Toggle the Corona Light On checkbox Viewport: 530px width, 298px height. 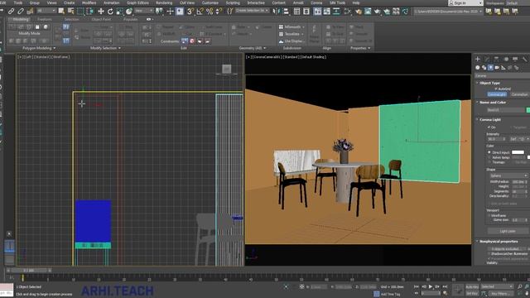pyautogui.click(x=489, y=127)
